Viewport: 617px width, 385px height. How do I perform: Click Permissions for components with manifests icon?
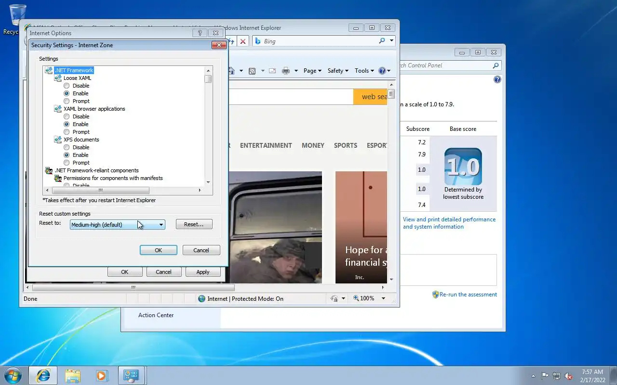click(x=58, y=178)
